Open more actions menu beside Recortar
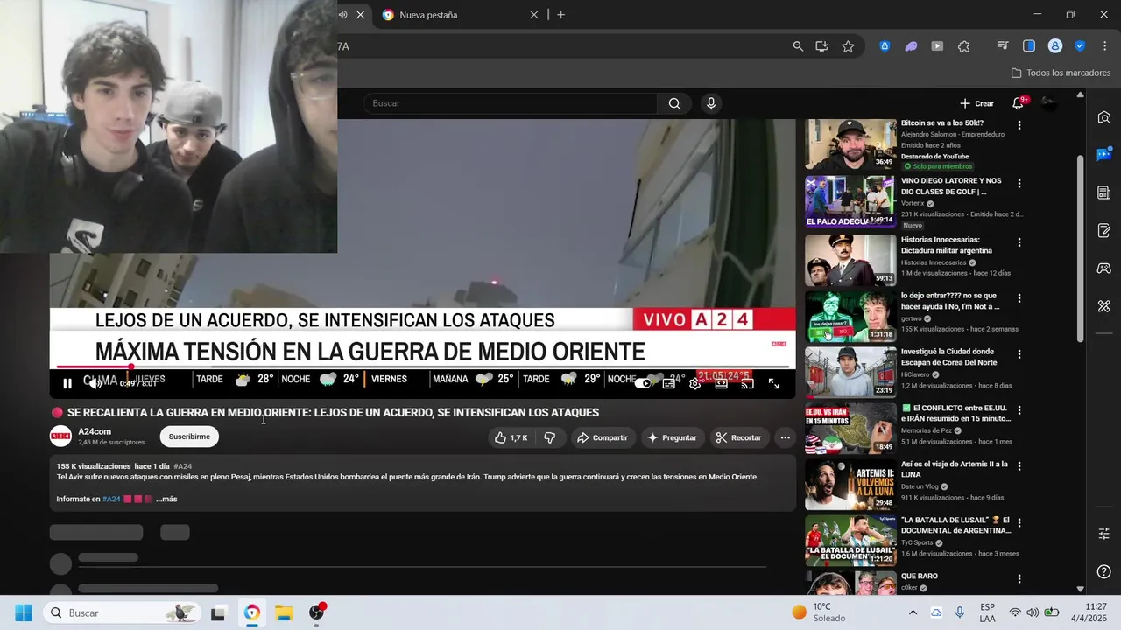 [785, 437]
